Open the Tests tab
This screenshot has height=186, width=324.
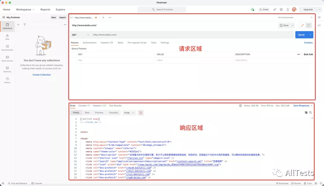pyautogui.click(x=153, y=43)
